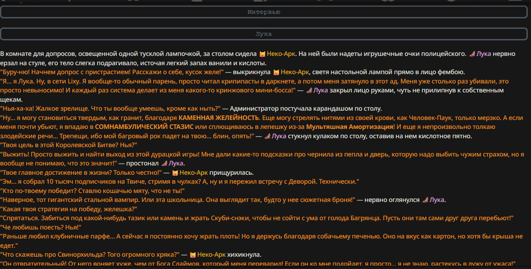Click the name Лука before 'закрыл лицо руками'

click(321, 91)
